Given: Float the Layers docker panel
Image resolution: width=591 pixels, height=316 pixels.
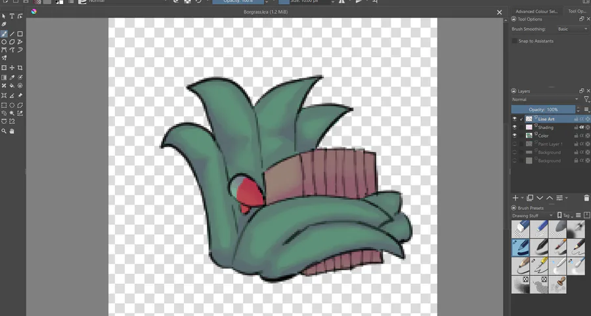Looking at the screenshot, I should [581, 91].
